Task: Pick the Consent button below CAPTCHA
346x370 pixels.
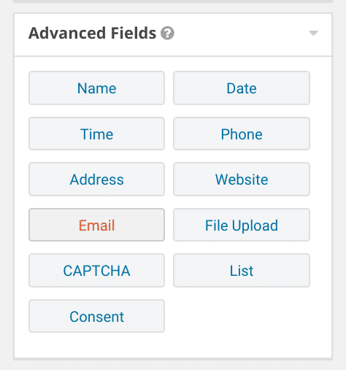Action: click(97, 316)
